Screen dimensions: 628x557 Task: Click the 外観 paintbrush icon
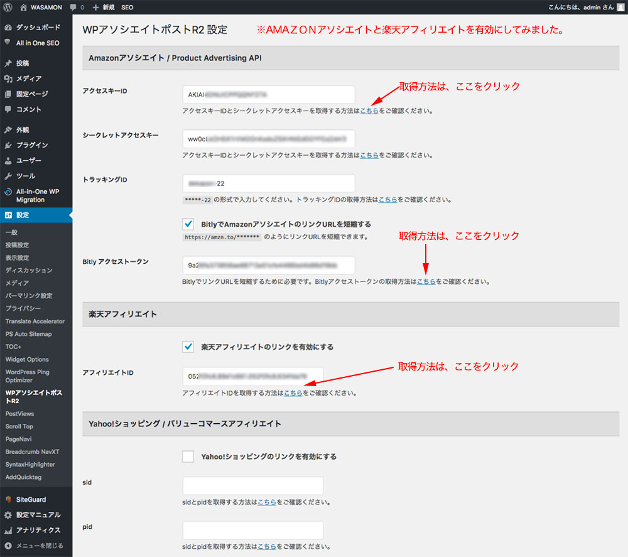coord(8,130)
